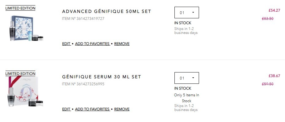Edit the Advanced Génifique 50ml Set item
Viewport: 285px width, 122px height.
pyautogui.click(x=66, y=44)
